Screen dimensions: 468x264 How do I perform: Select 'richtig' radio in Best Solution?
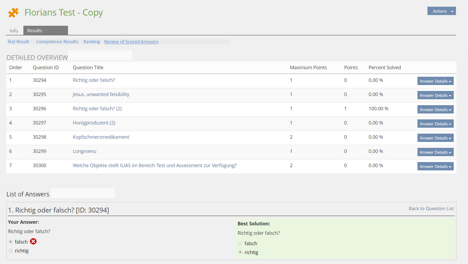[x=240, y=252]
